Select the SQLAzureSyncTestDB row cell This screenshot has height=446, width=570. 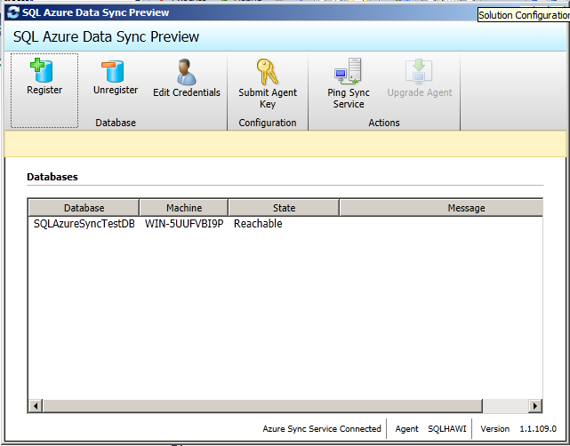pos(84,224)
